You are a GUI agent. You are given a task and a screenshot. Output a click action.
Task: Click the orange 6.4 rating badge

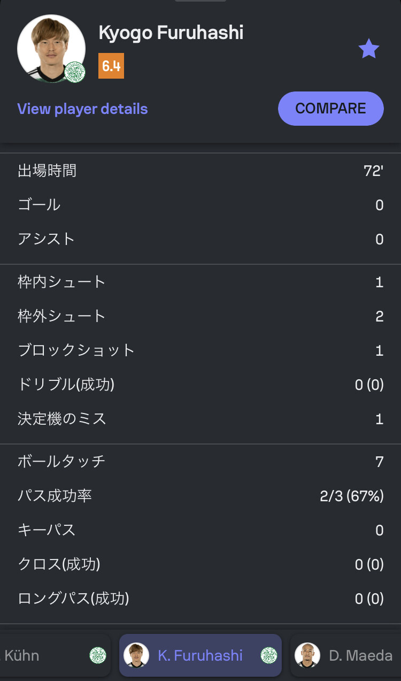111,66
